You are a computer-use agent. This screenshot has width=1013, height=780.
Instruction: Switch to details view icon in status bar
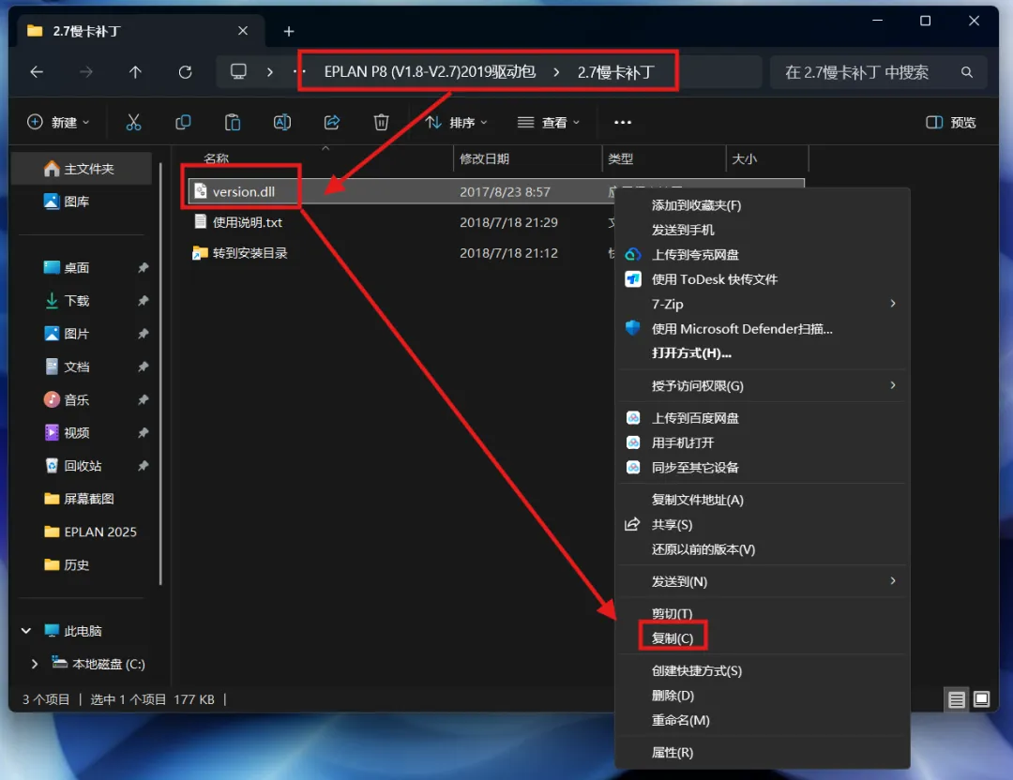click(957, 699)
